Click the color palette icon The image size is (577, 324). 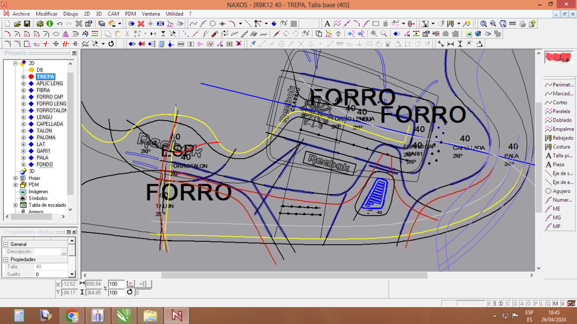(112, 23)
